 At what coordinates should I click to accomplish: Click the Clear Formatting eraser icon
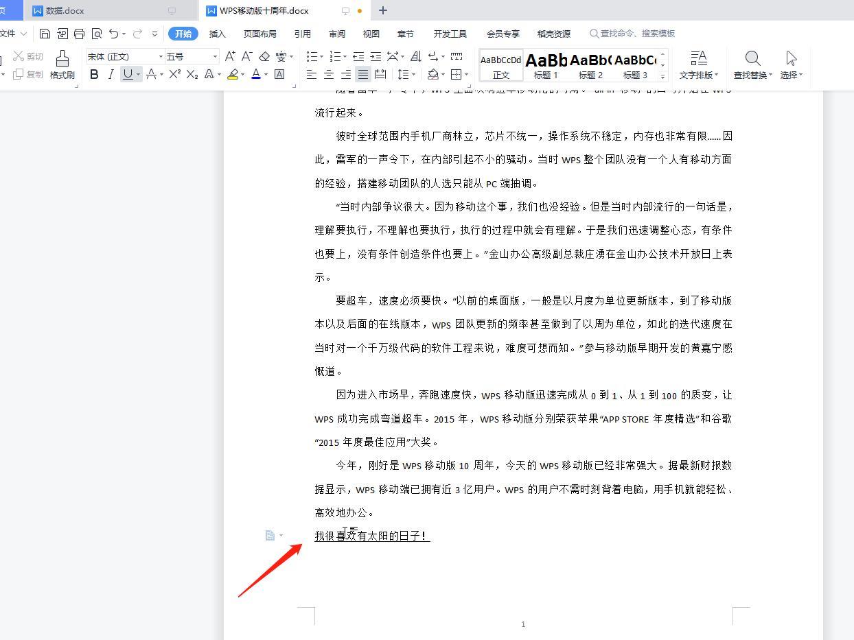(x=264, y=56)
